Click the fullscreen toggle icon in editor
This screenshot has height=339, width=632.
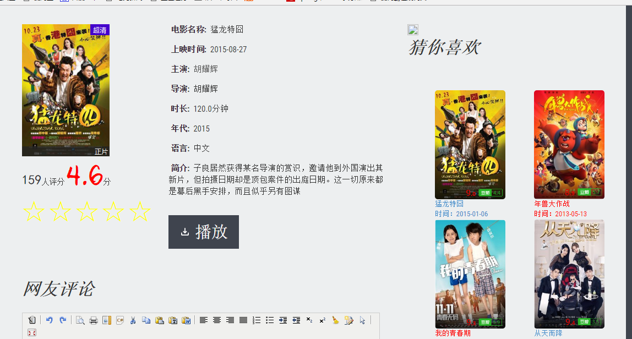[31, 333]
